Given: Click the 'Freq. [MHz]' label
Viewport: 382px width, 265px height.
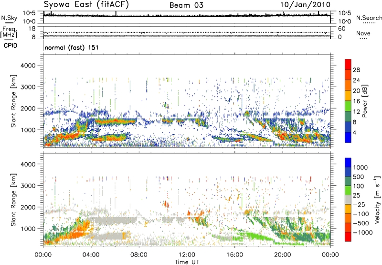Looking at the screenshot, I should (9, 33).
